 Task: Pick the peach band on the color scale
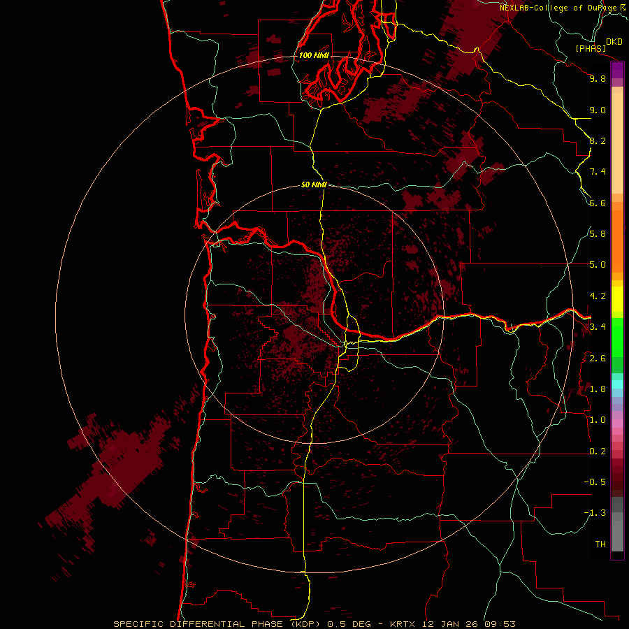point(617,145)
